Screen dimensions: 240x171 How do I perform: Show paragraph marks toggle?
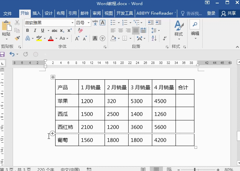165,38
